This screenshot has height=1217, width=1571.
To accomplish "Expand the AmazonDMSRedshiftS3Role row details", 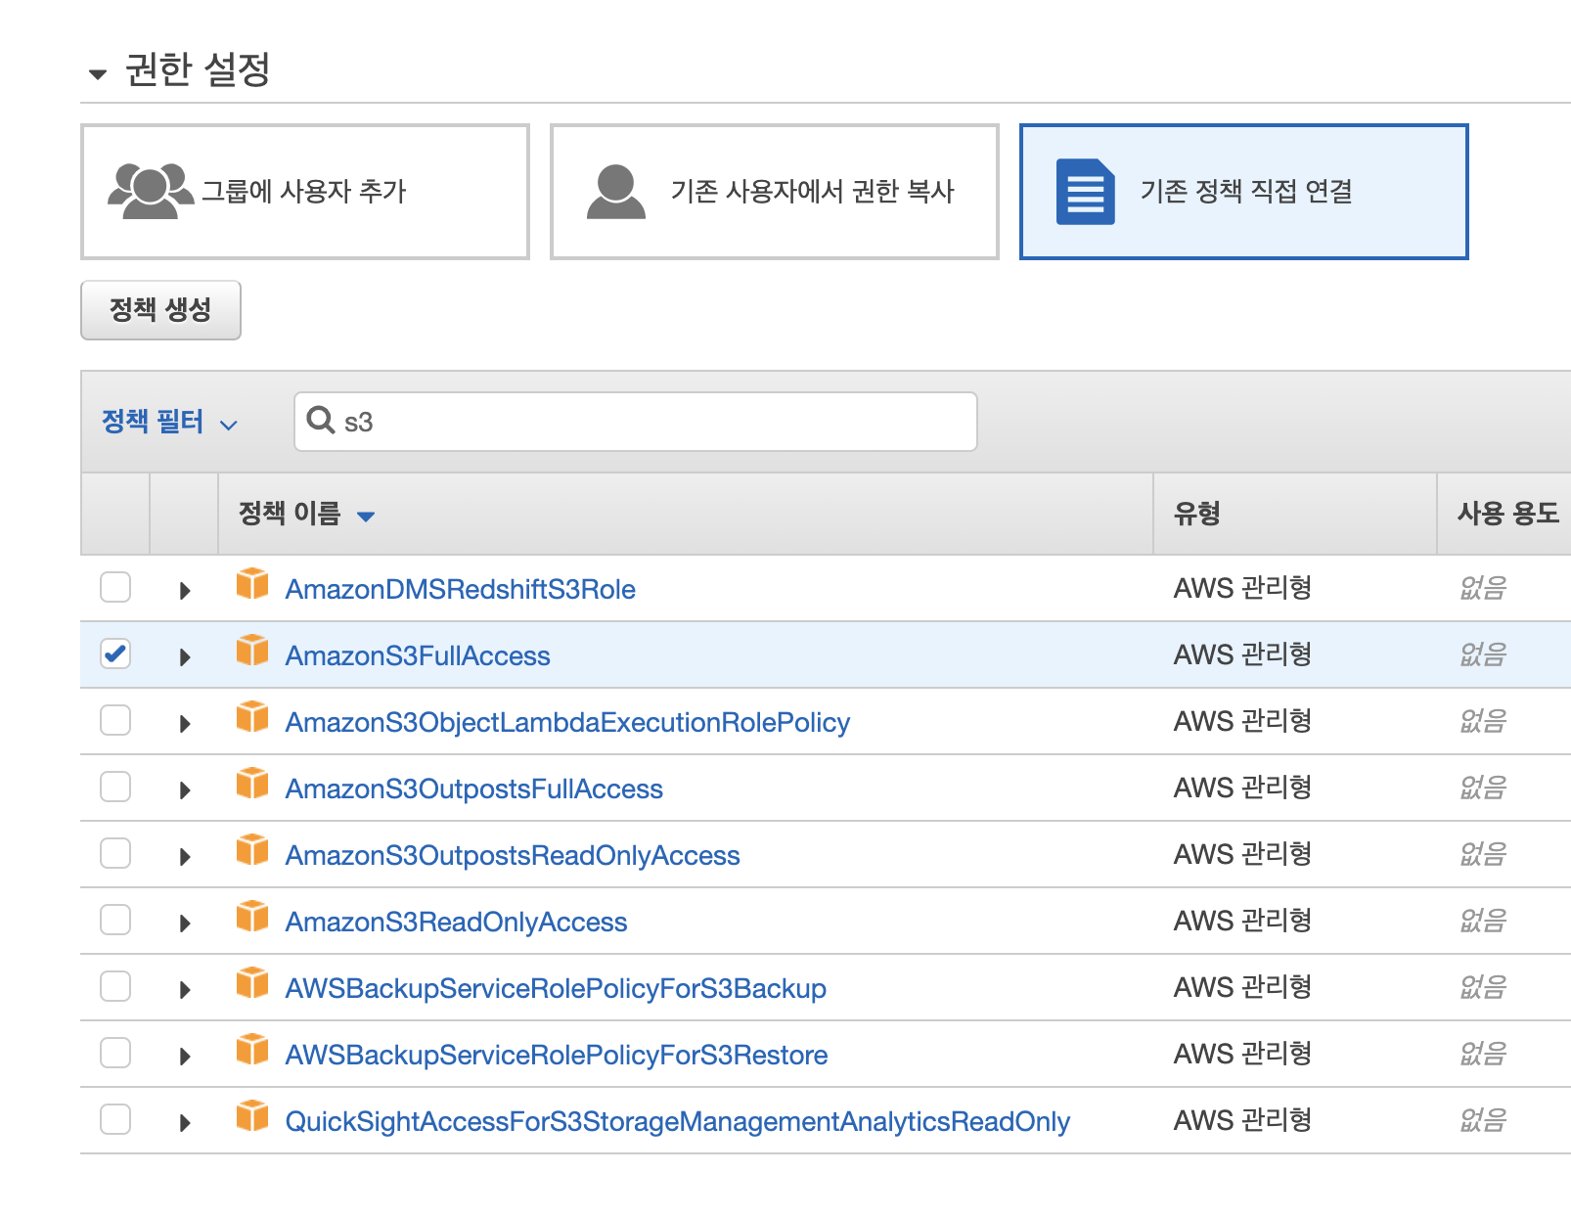I will (x=185, y=590).
